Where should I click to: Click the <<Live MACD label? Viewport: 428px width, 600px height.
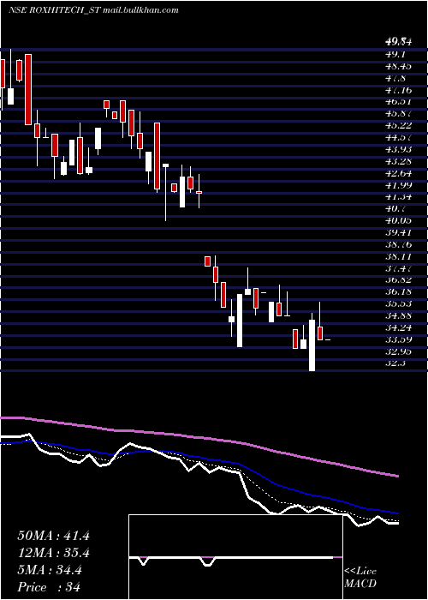coord(360,578)
